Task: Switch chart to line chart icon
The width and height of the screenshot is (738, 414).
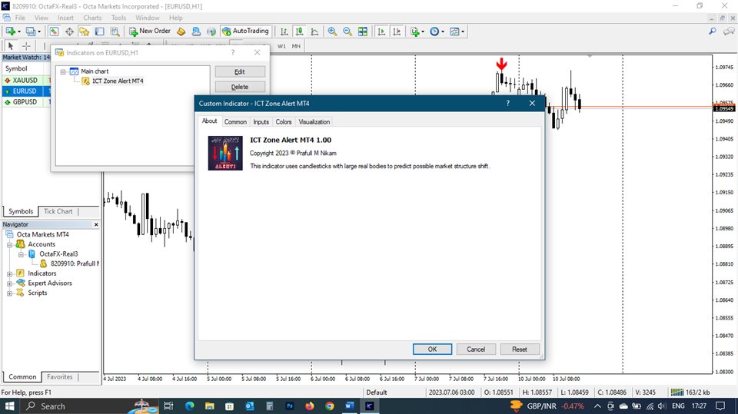Action: [x=314, y=31]
